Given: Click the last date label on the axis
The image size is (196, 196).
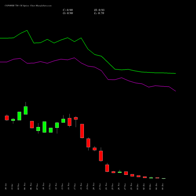Looking at the screenshot, I should pos(163,187).
